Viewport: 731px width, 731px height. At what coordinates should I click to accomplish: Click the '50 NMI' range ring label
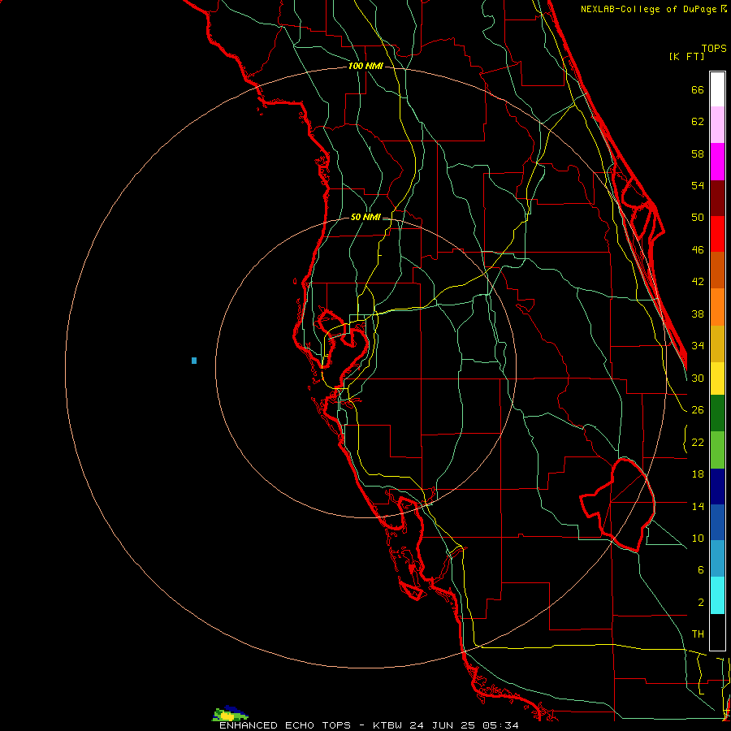pos(365,217)
